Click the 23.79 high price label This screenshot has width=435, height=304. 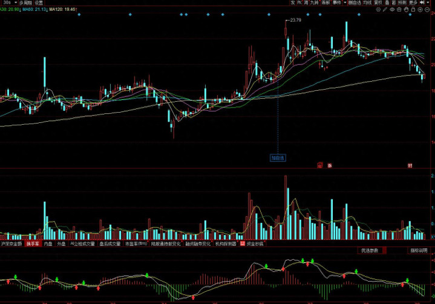pos(295,20)
